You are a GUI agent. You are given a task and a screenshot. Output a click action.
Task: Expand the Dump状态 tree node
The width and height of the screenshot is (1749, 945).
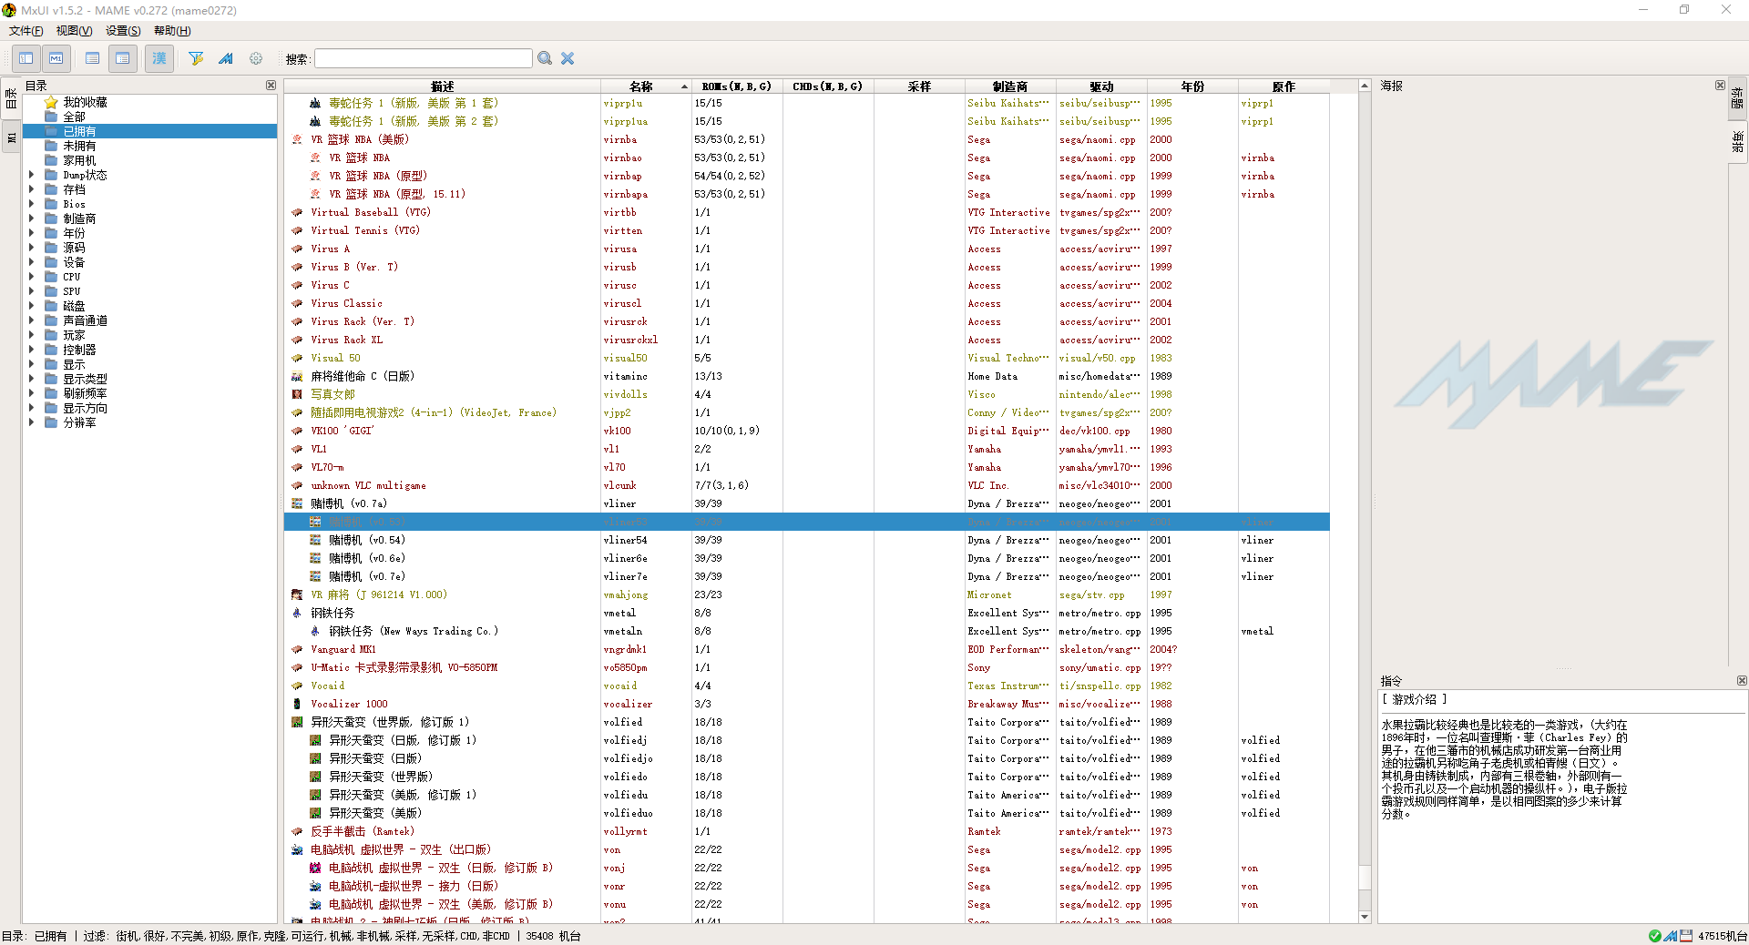click(32, 175)
